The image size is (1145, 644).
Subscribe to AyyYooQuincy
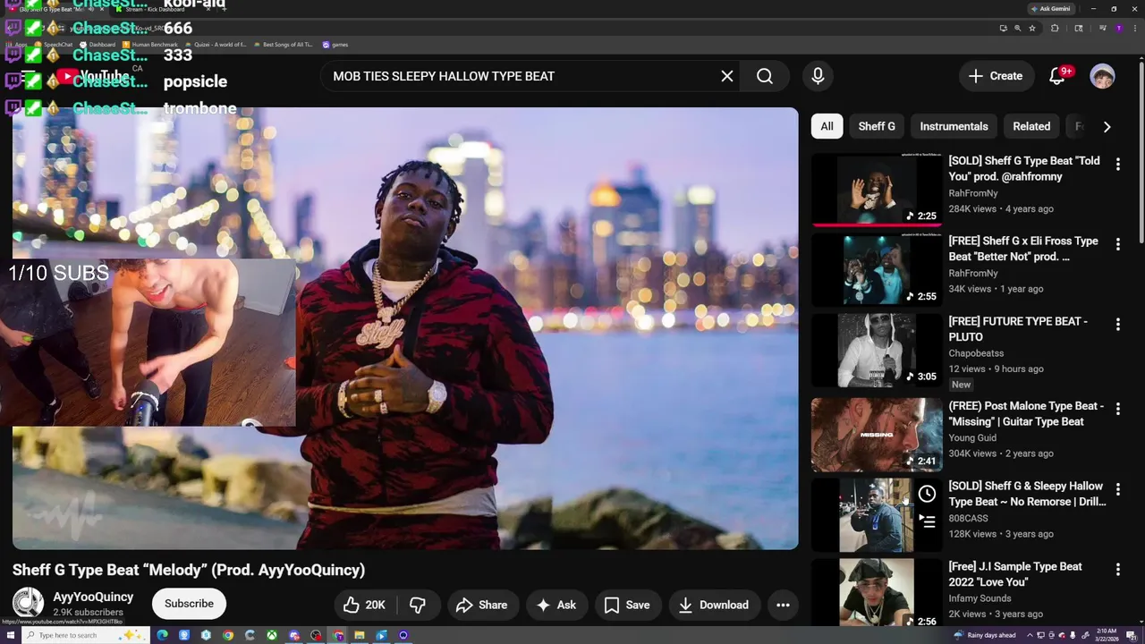tap(189, 604)
